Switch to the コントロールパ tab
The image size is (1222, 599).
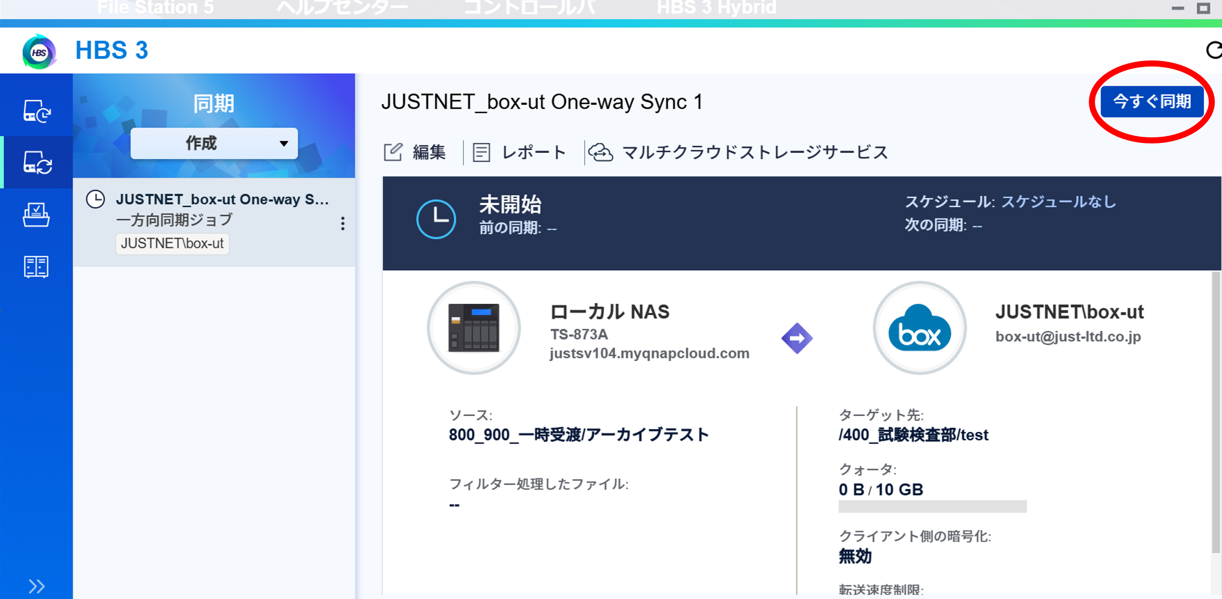point(530,8)
